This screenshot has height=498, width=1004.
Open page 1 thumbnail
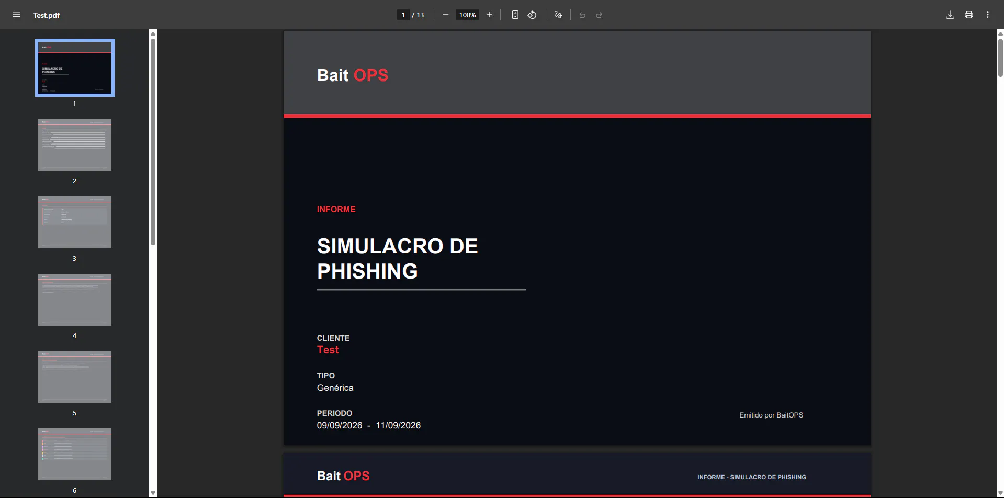[75, 67]
